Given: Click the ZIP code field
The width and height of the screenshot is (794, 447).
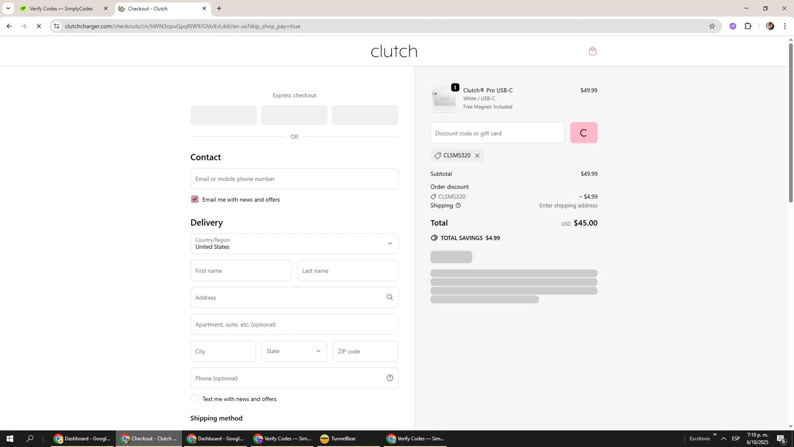Looking at the screenshot, I should pyautogui.click(x=365, y=351).
